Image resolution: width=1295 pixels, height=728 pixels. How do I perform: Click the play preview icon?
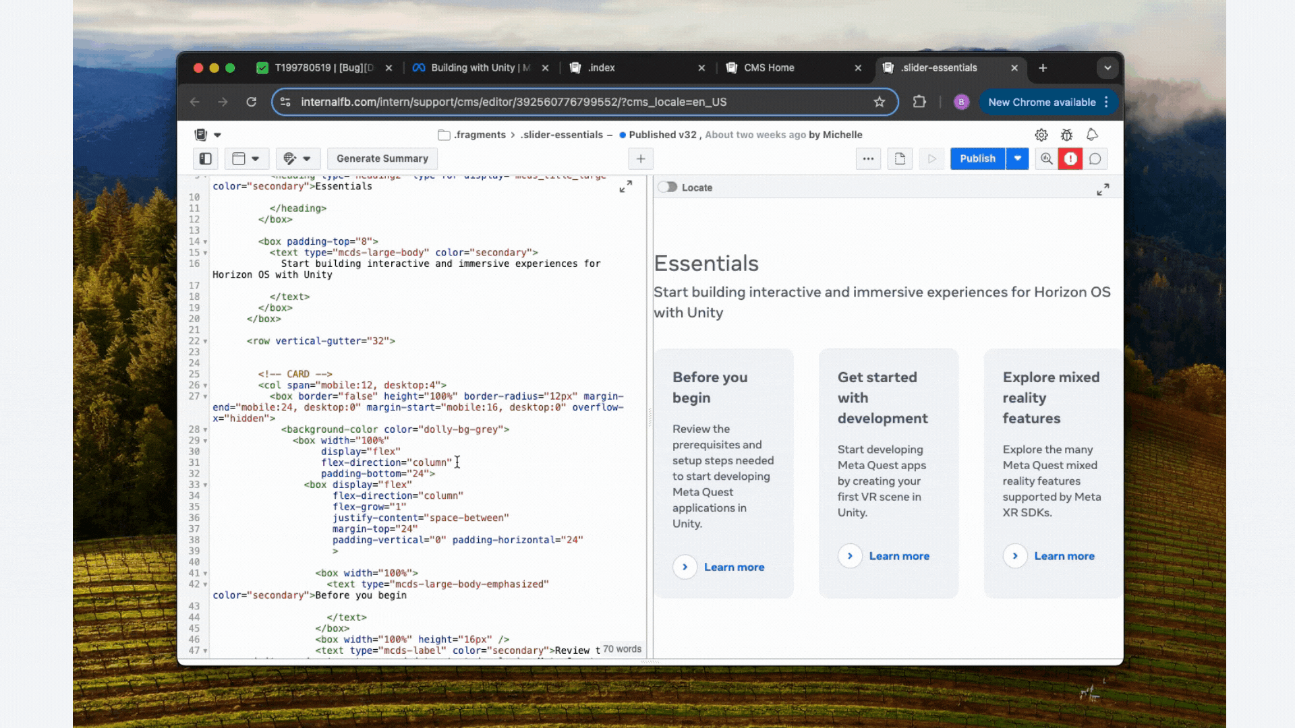[x=931, y=159]
